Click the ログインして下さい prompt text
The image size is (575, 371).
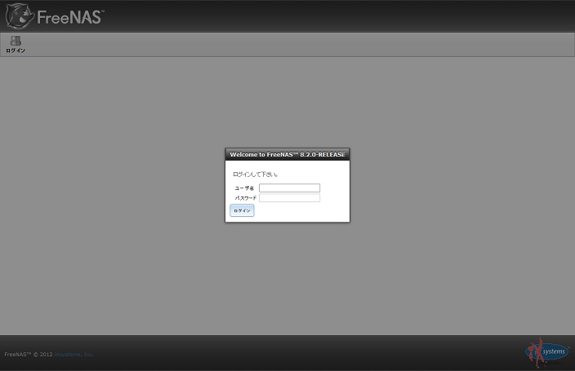255,174
